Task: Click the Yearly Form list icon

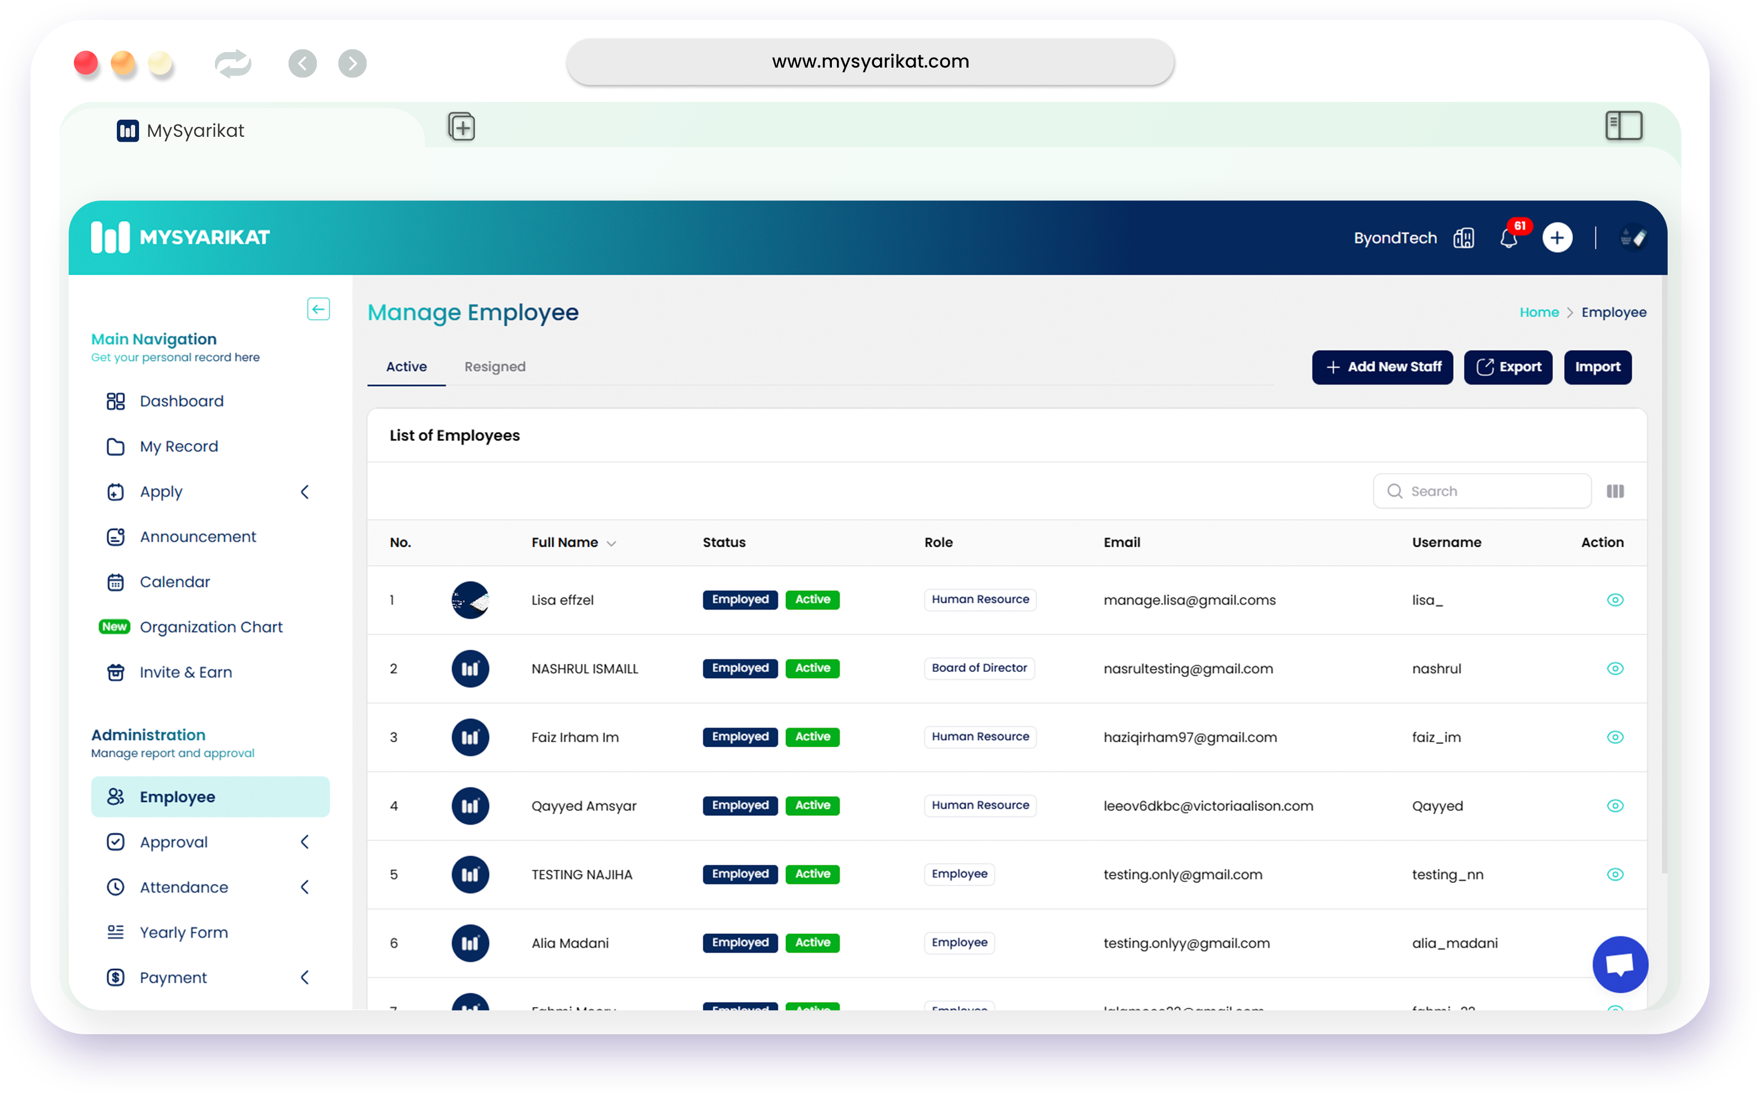Action: point(116,933)
